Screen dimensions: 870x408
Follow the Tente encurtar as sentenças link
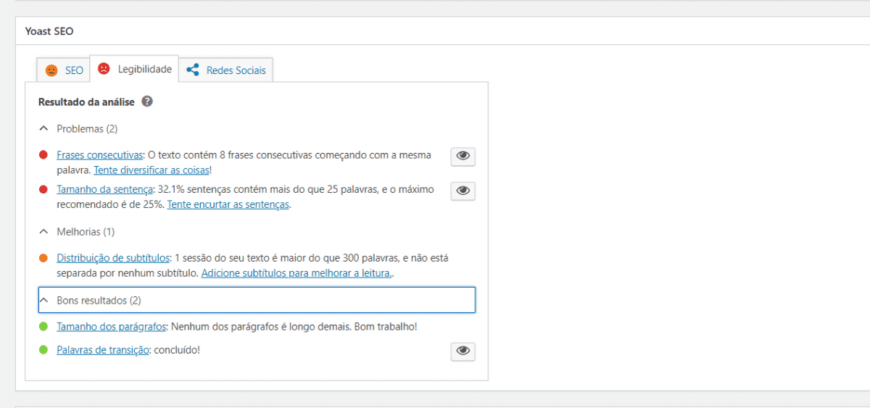tap(228, 204)
